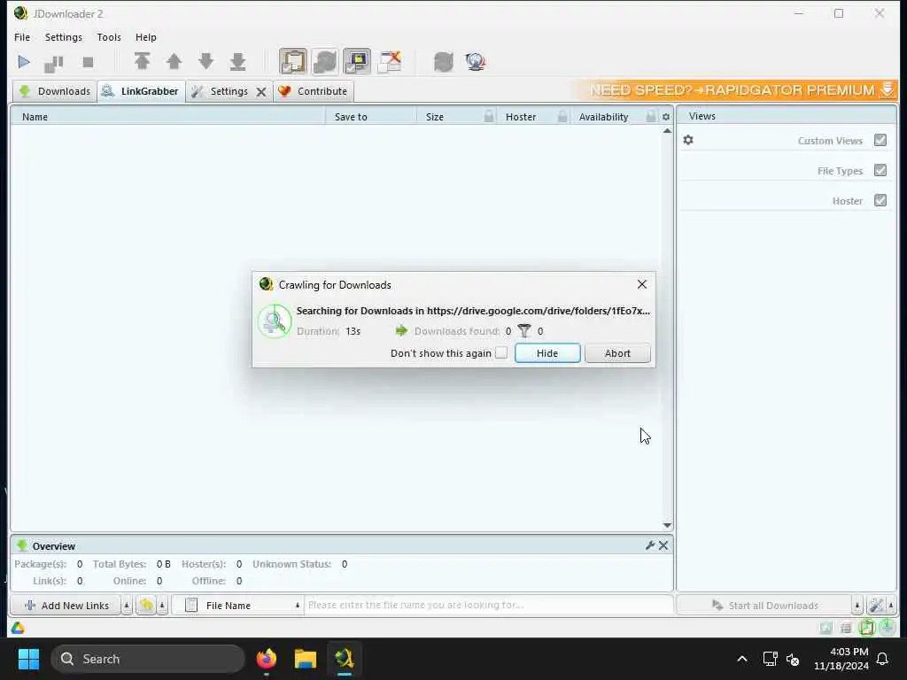Screen dimensions: 907x680
Task: Open the Settings menu
Action: [64, 37]
